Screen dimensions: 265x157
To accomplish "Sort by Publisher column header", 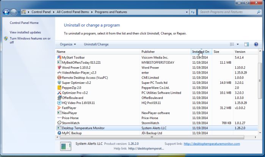I will click(165, 52).
